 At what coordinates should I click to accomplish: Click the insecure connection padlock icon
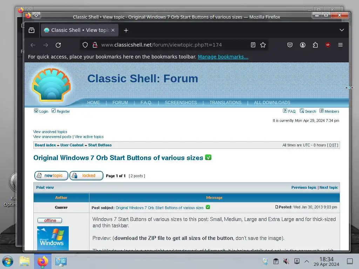95,45
